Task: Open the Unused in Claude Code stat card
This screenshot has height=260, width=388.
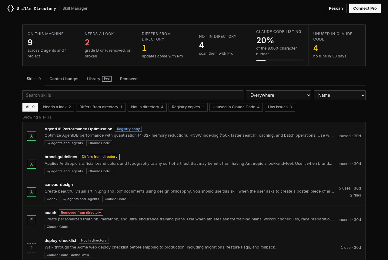Action: click(x=337, y=45)
